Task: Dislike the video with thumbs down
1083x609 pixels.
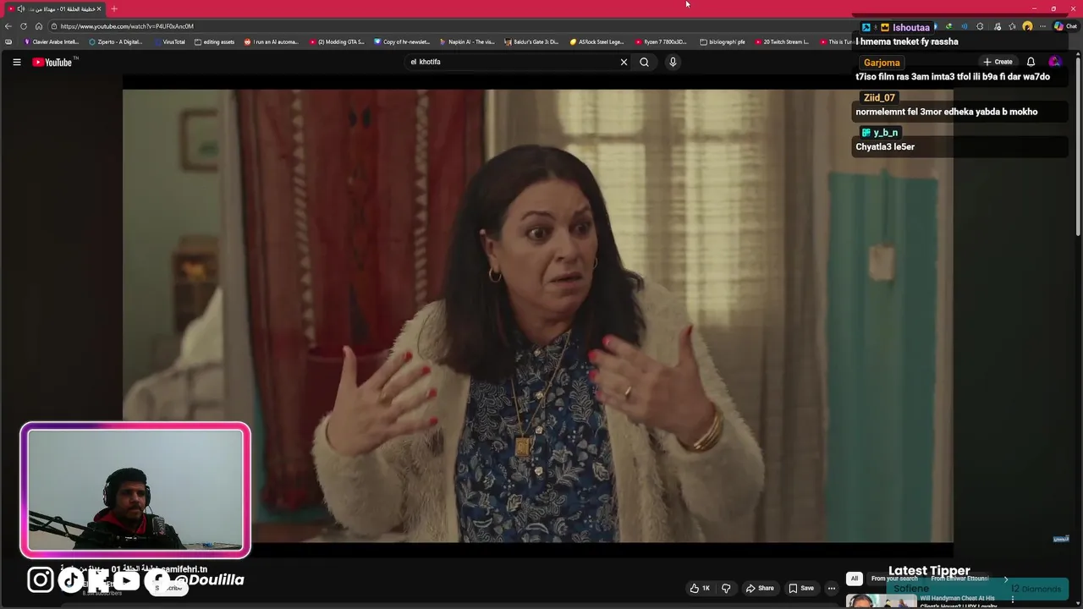Action: click(x=726, y=588)
